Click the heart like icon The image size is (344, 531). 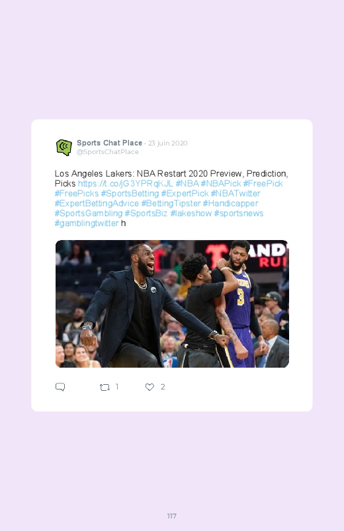150,387
